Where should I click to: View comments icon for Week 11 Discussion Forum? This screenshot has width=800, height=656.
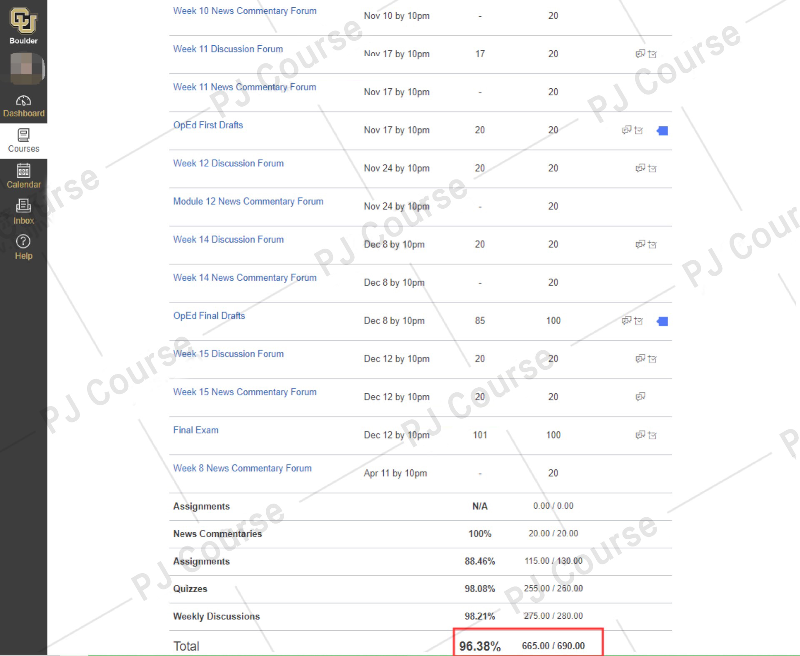pos(640,54)
